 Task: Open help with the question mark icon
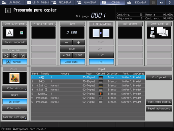pyautogui.click(x=170, y=2)
